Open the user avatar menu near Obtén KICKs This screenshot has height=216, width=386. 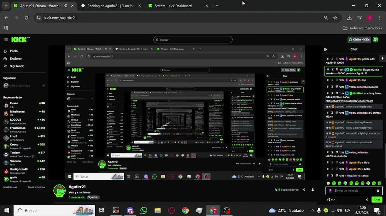375,40
